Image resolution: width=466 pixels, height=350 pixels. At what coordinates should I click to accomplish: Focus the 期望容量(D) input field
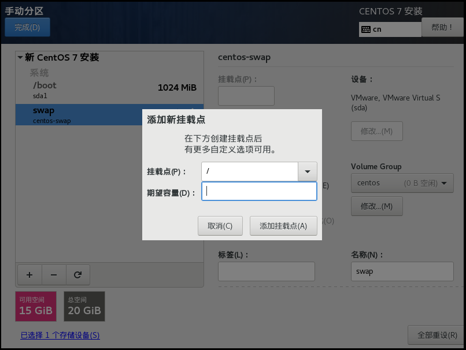coord(259,191)
